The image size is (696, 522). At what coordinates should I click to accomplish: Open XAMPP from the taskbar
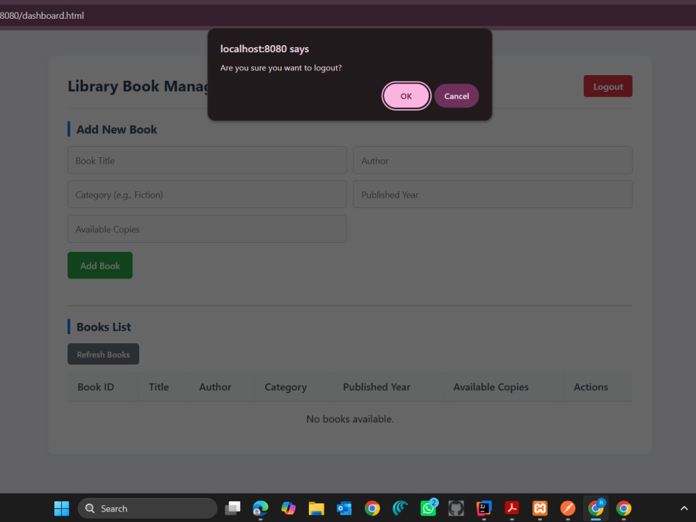[x=540, y=508]
